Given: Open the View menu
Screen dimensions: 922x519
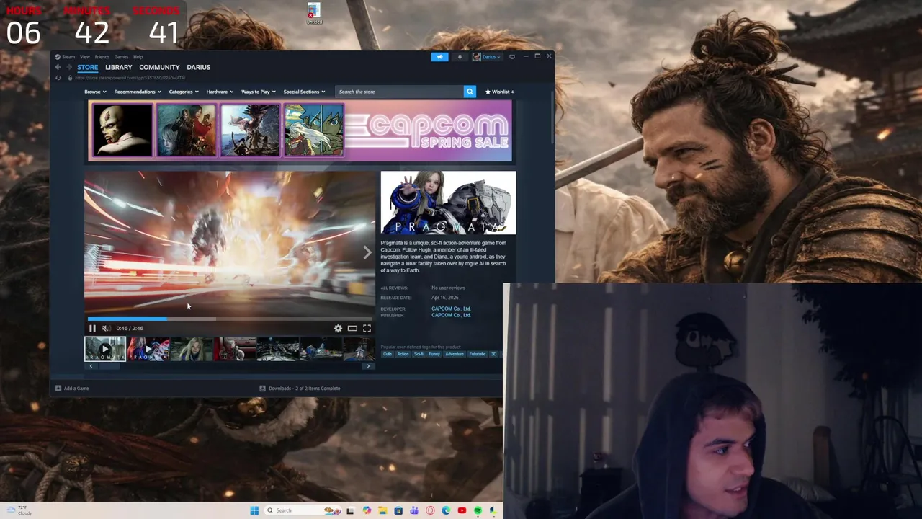Looking at the screenshot, I should (85, 56).
